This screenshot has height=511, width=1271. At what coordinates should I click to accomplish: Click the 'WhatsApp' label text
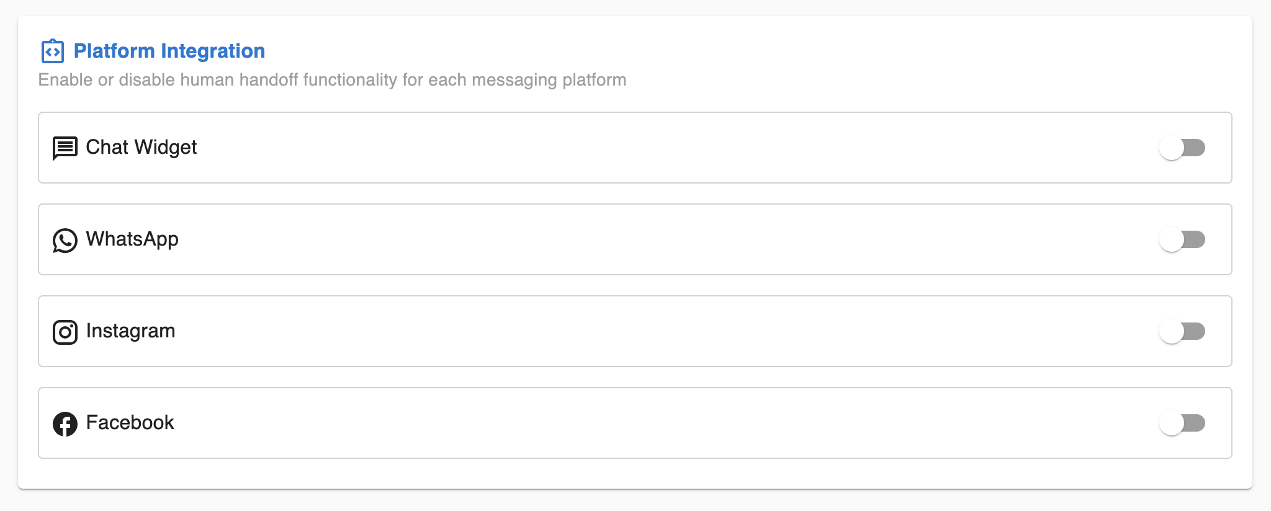pyautogui.click(x=132, y=239)
